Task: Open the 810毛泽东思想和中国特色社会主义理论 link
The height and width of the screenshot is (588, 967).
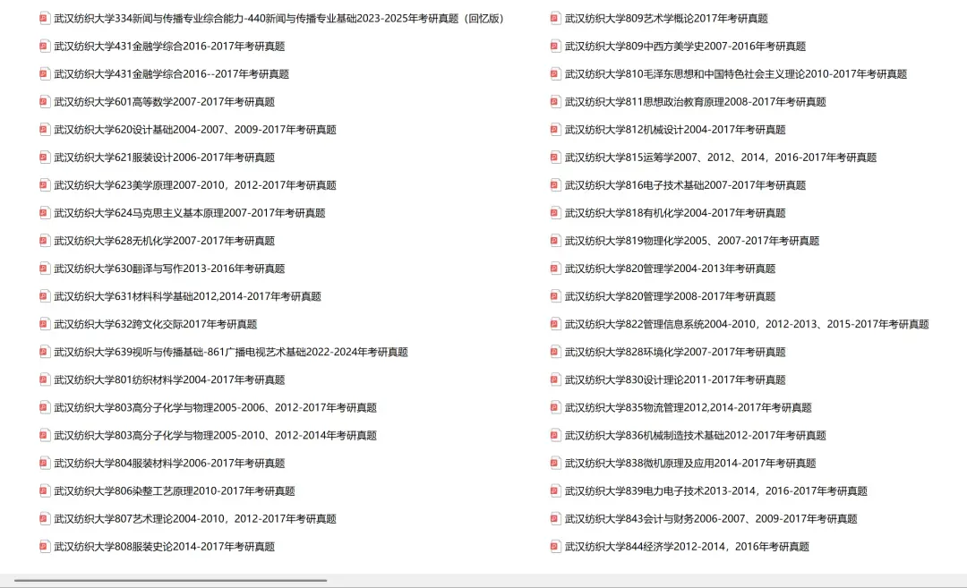Action: pyautogui.click(x=734, y=74)
